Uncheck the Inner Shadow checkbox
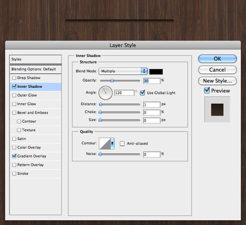 pos(14,86)
